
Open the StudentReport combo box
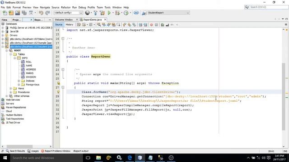point(168,13)
